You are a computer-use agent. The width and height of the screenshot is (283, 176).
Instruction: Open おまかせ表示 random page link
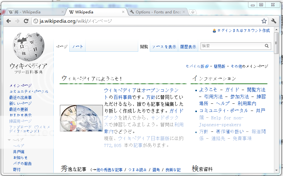[20, 115]
